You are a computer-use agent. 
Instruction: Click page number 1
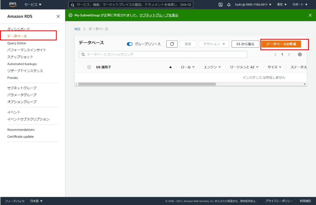[282, 55]
